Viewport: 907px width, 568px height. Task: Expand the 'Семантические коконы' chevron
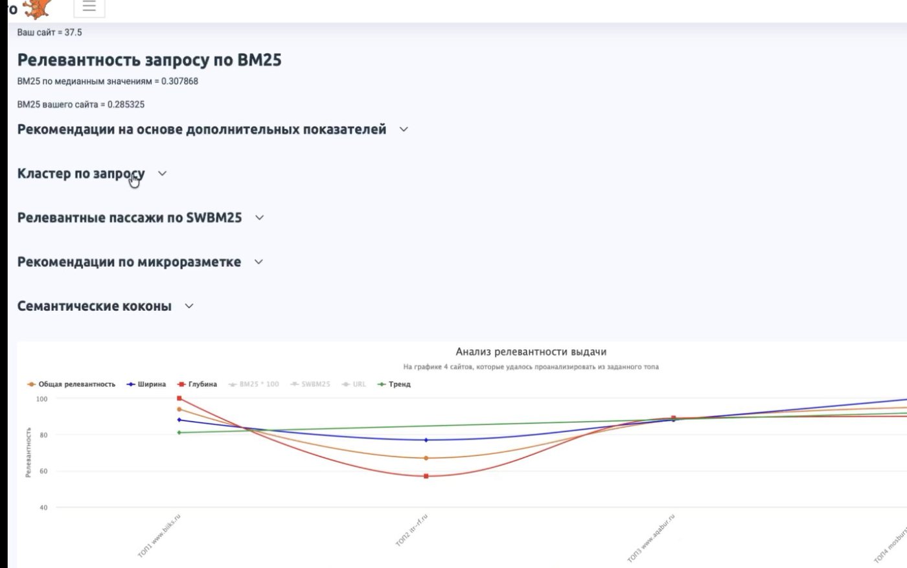point(189,306)
